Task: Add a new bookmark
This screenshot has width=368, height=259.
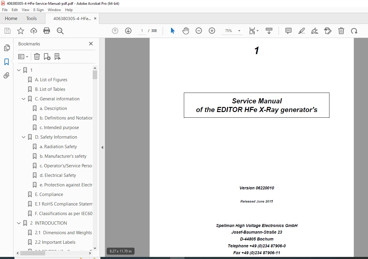Action: (47, 56)
